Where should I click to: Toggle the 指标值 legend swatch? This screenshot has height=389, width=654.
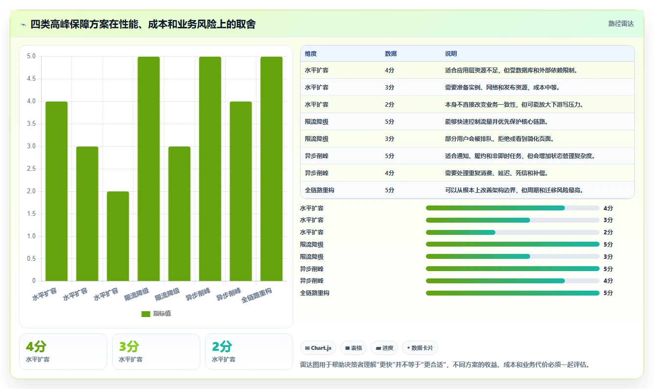click(x=146, y=314)
